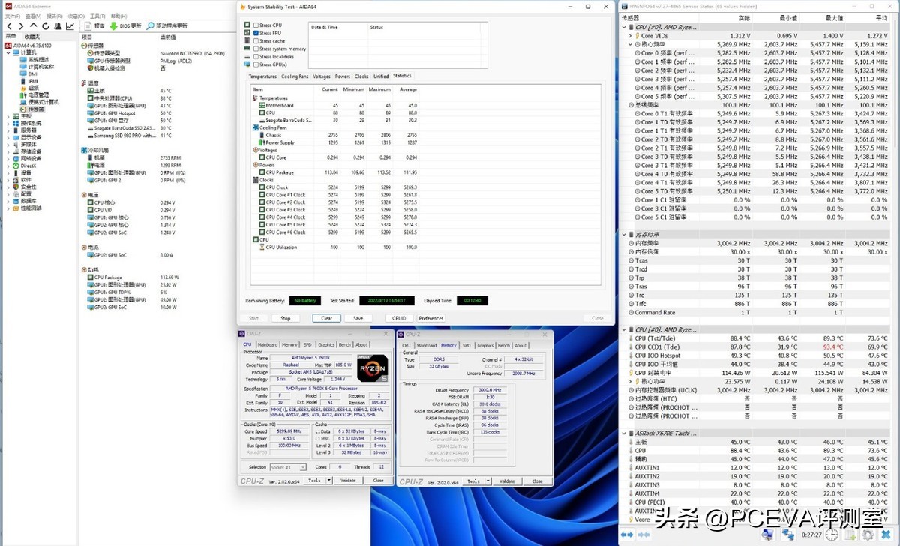
Task: Open the Memory tab in left CPU-Z window
Action: coord(289,345)
